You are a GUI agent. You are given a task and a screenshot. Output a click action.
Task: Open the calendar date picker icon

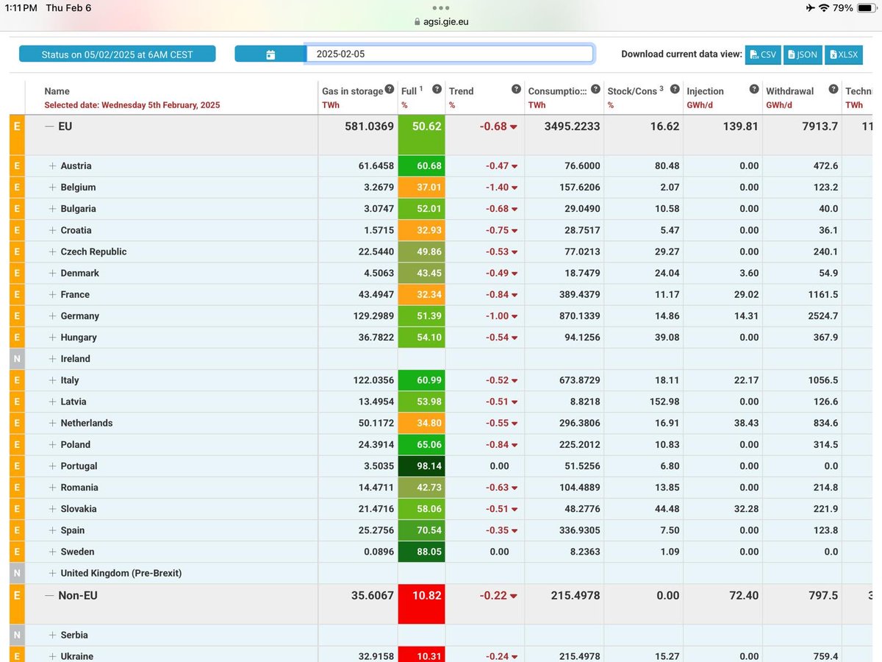tap(270, 54)
